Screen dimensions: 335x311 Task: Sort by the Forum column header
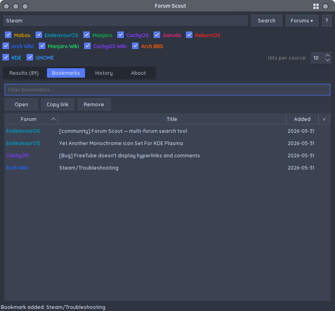point(31,119)
